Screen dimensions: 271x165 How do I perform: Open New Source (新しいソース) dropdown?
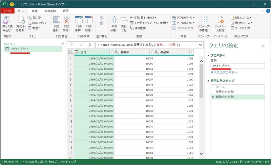click(x=241, y=18)
